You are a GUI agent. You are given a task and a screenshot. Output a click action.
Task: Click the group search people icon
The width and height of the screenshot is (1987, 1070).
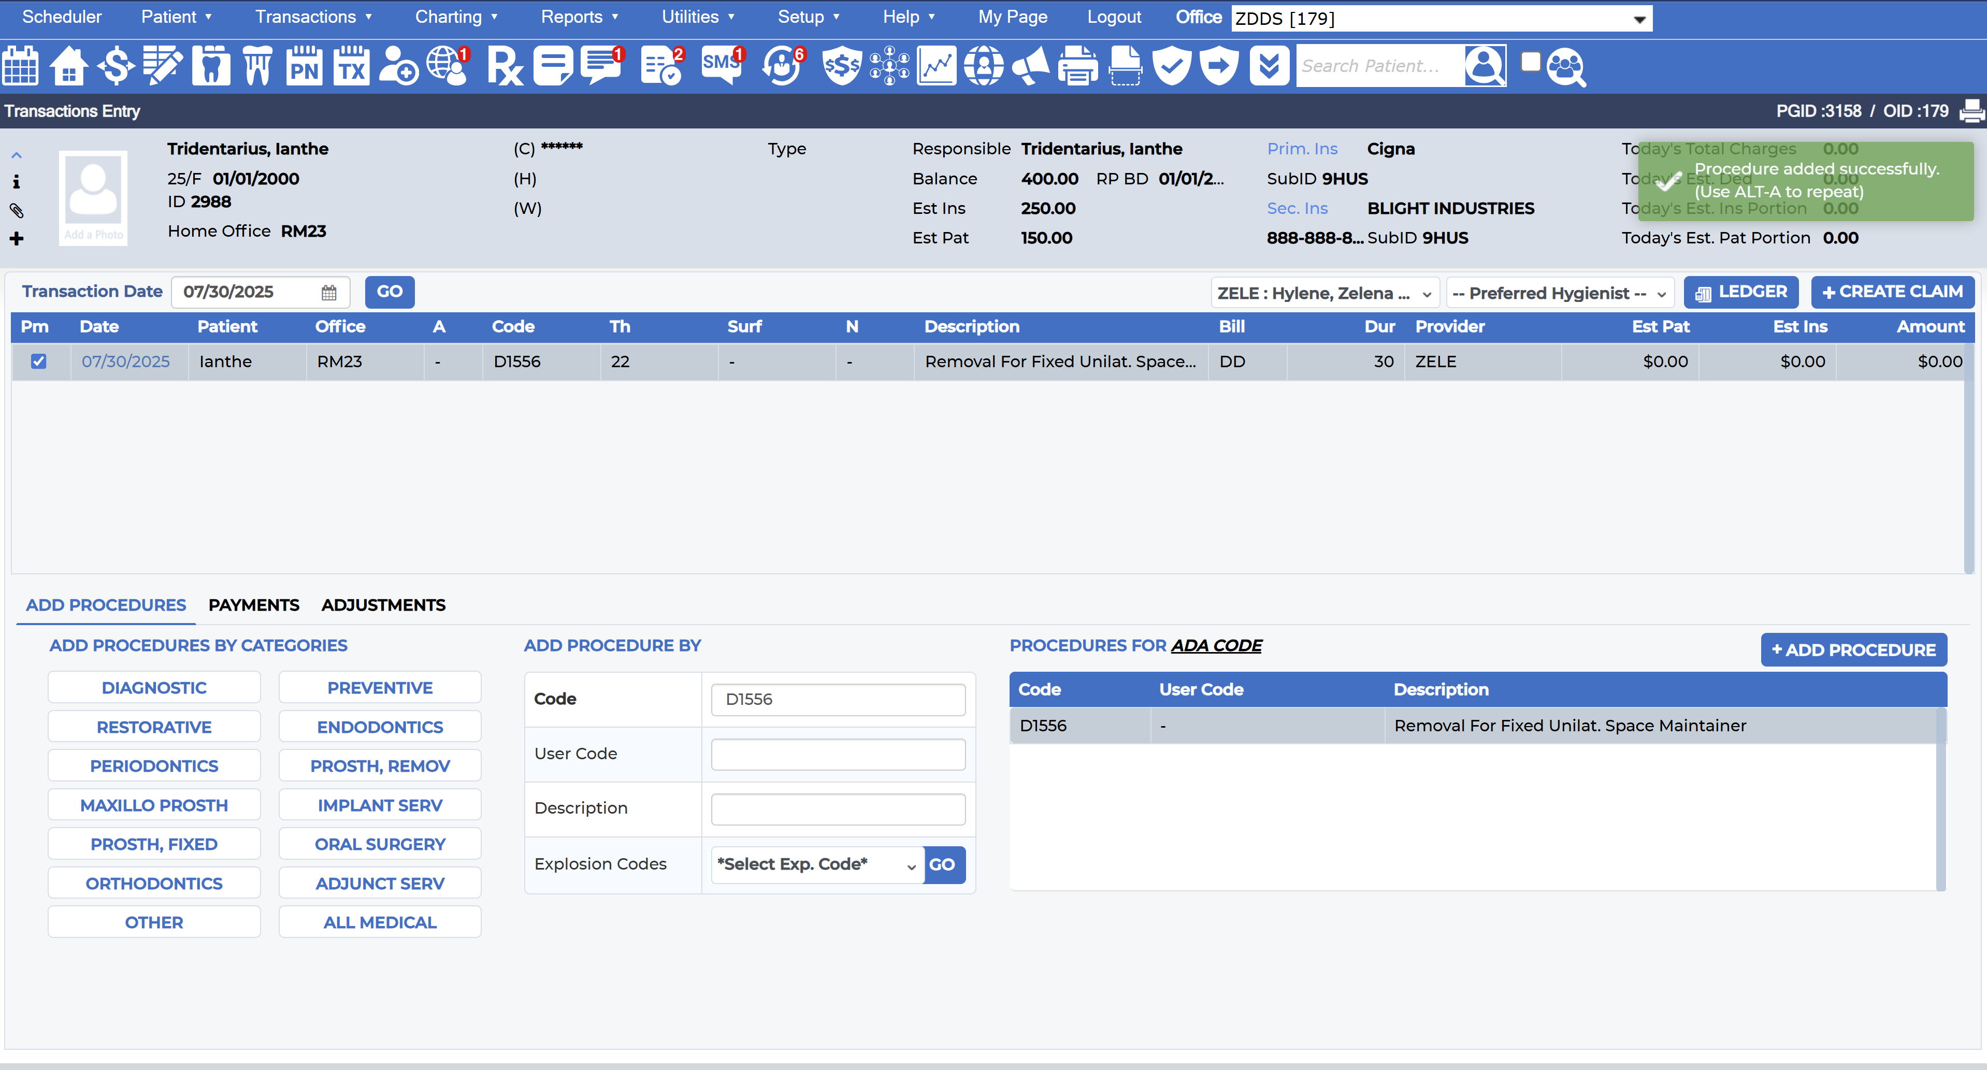[1566, 68]
